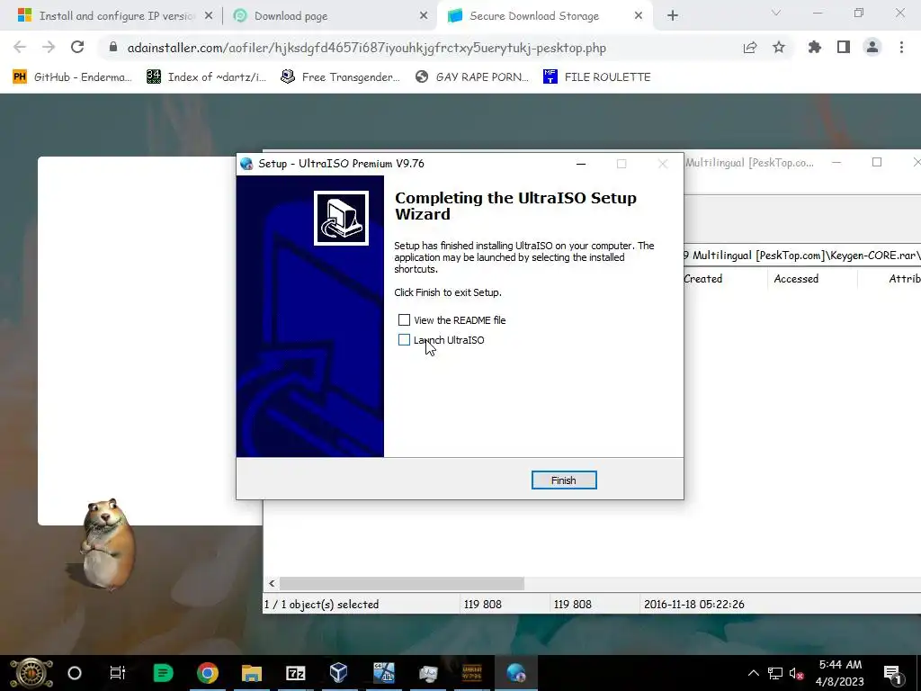The width and height of the screenshot is (921, 691).
Task: Open the clock showing 5:44 AM
Action: pyautogui.click(x=840, y=673)
